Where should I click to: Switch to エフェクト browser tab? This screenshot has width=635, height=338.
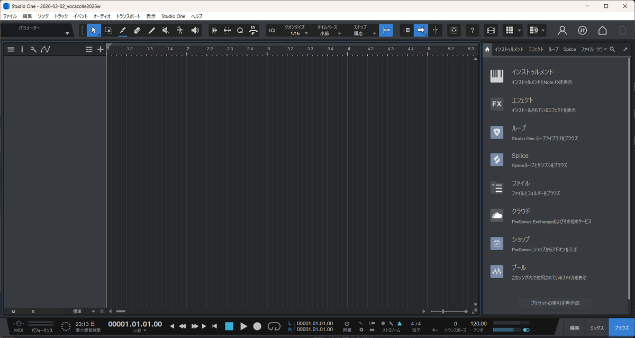[x=536, y=49]
